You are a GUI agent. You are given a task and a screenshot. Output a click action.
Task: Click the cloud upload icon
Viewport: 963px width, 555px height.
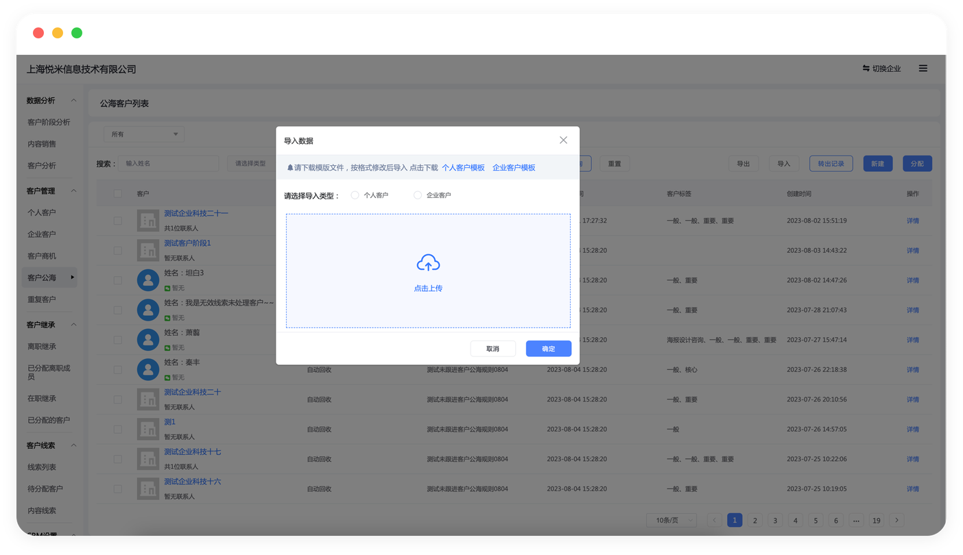[428, 263]
